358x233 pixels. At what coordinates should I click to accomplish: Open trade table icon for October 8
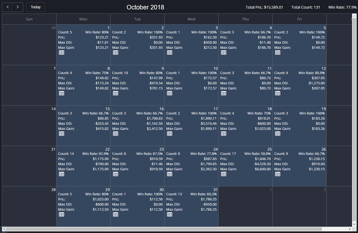(x=62, y=93)
